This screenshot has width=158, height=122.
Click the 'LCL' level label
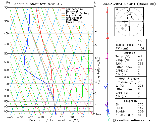point(98,114)
